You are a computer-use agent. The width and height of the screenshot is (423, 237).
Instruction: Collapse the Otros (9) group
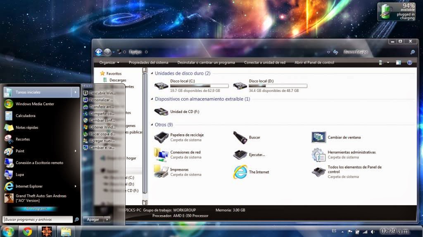pos(152,125)
